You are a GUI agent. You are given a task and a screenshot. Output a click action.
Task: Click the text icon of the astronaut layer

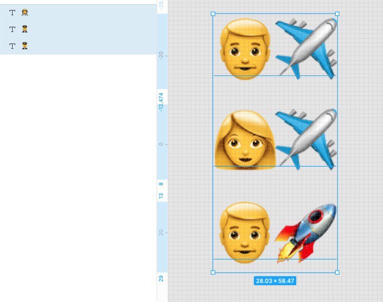(x=12, y=13)
